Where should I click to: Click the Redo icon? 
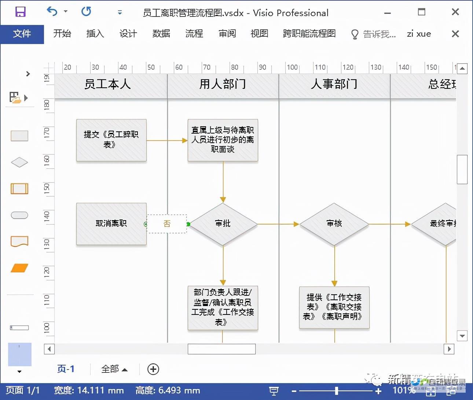[x=86, y=12]
